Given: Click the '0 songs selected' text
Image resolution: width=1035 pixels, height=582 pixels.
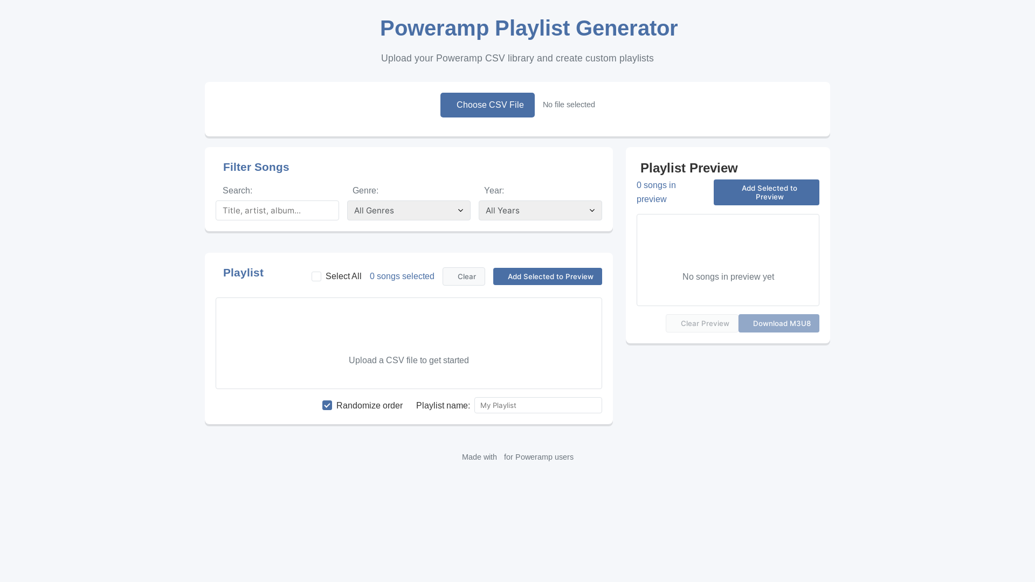Looking at the screenshot, I should pyautogui.click(x=402, y=276).
